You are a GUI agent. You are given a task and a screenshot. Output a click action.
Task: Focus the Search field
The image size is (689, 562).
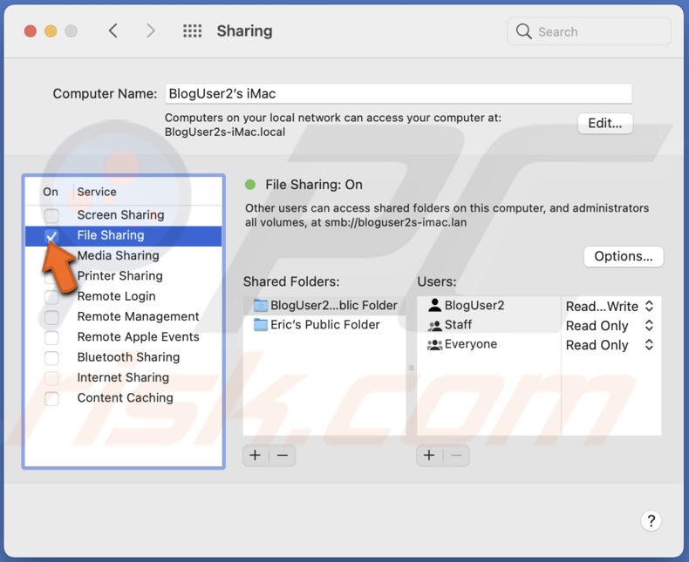(589, 31)
